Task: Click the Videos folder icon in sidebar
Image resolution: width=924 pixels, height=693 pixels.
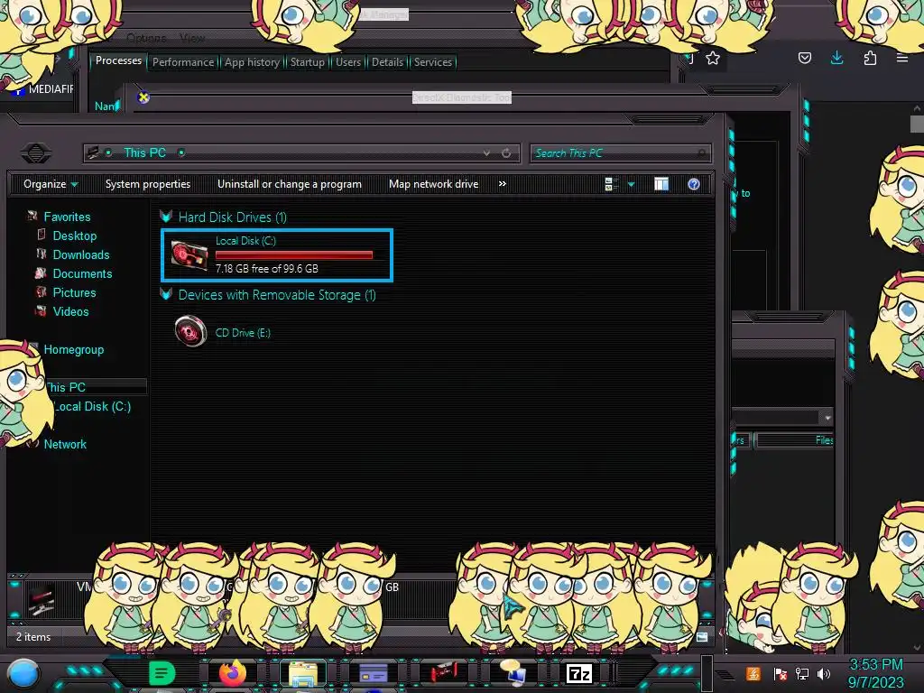Action: click(x=41, y=310)
